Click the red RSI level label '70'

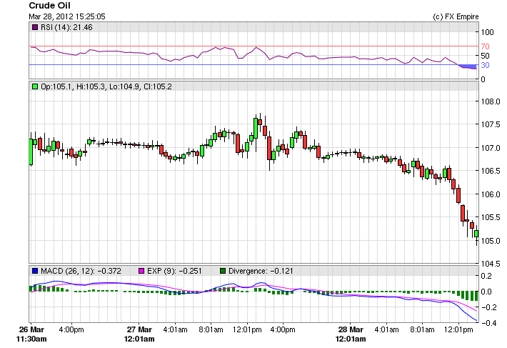click(x=485, y=46)
